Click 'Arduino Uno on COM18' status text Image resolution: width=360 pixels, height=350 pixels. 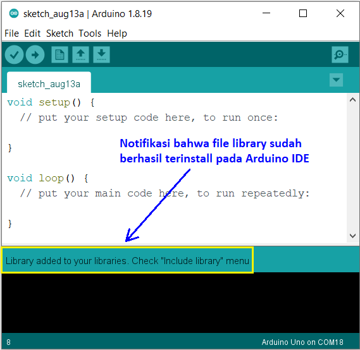pos(302,342)
